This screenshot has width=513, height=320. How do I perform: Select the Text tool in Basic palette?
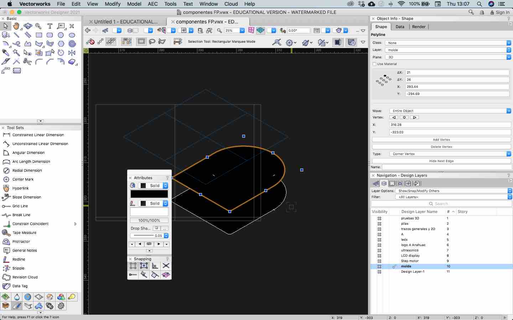click(50, 26)
